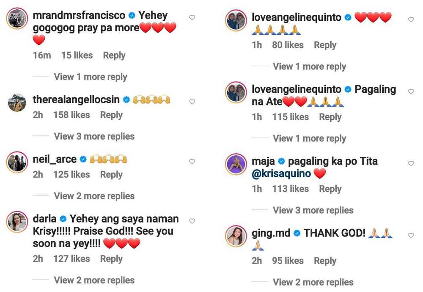Reply to darla's comment
This screenshot has height=292, width=423.
tap(111, 259)
